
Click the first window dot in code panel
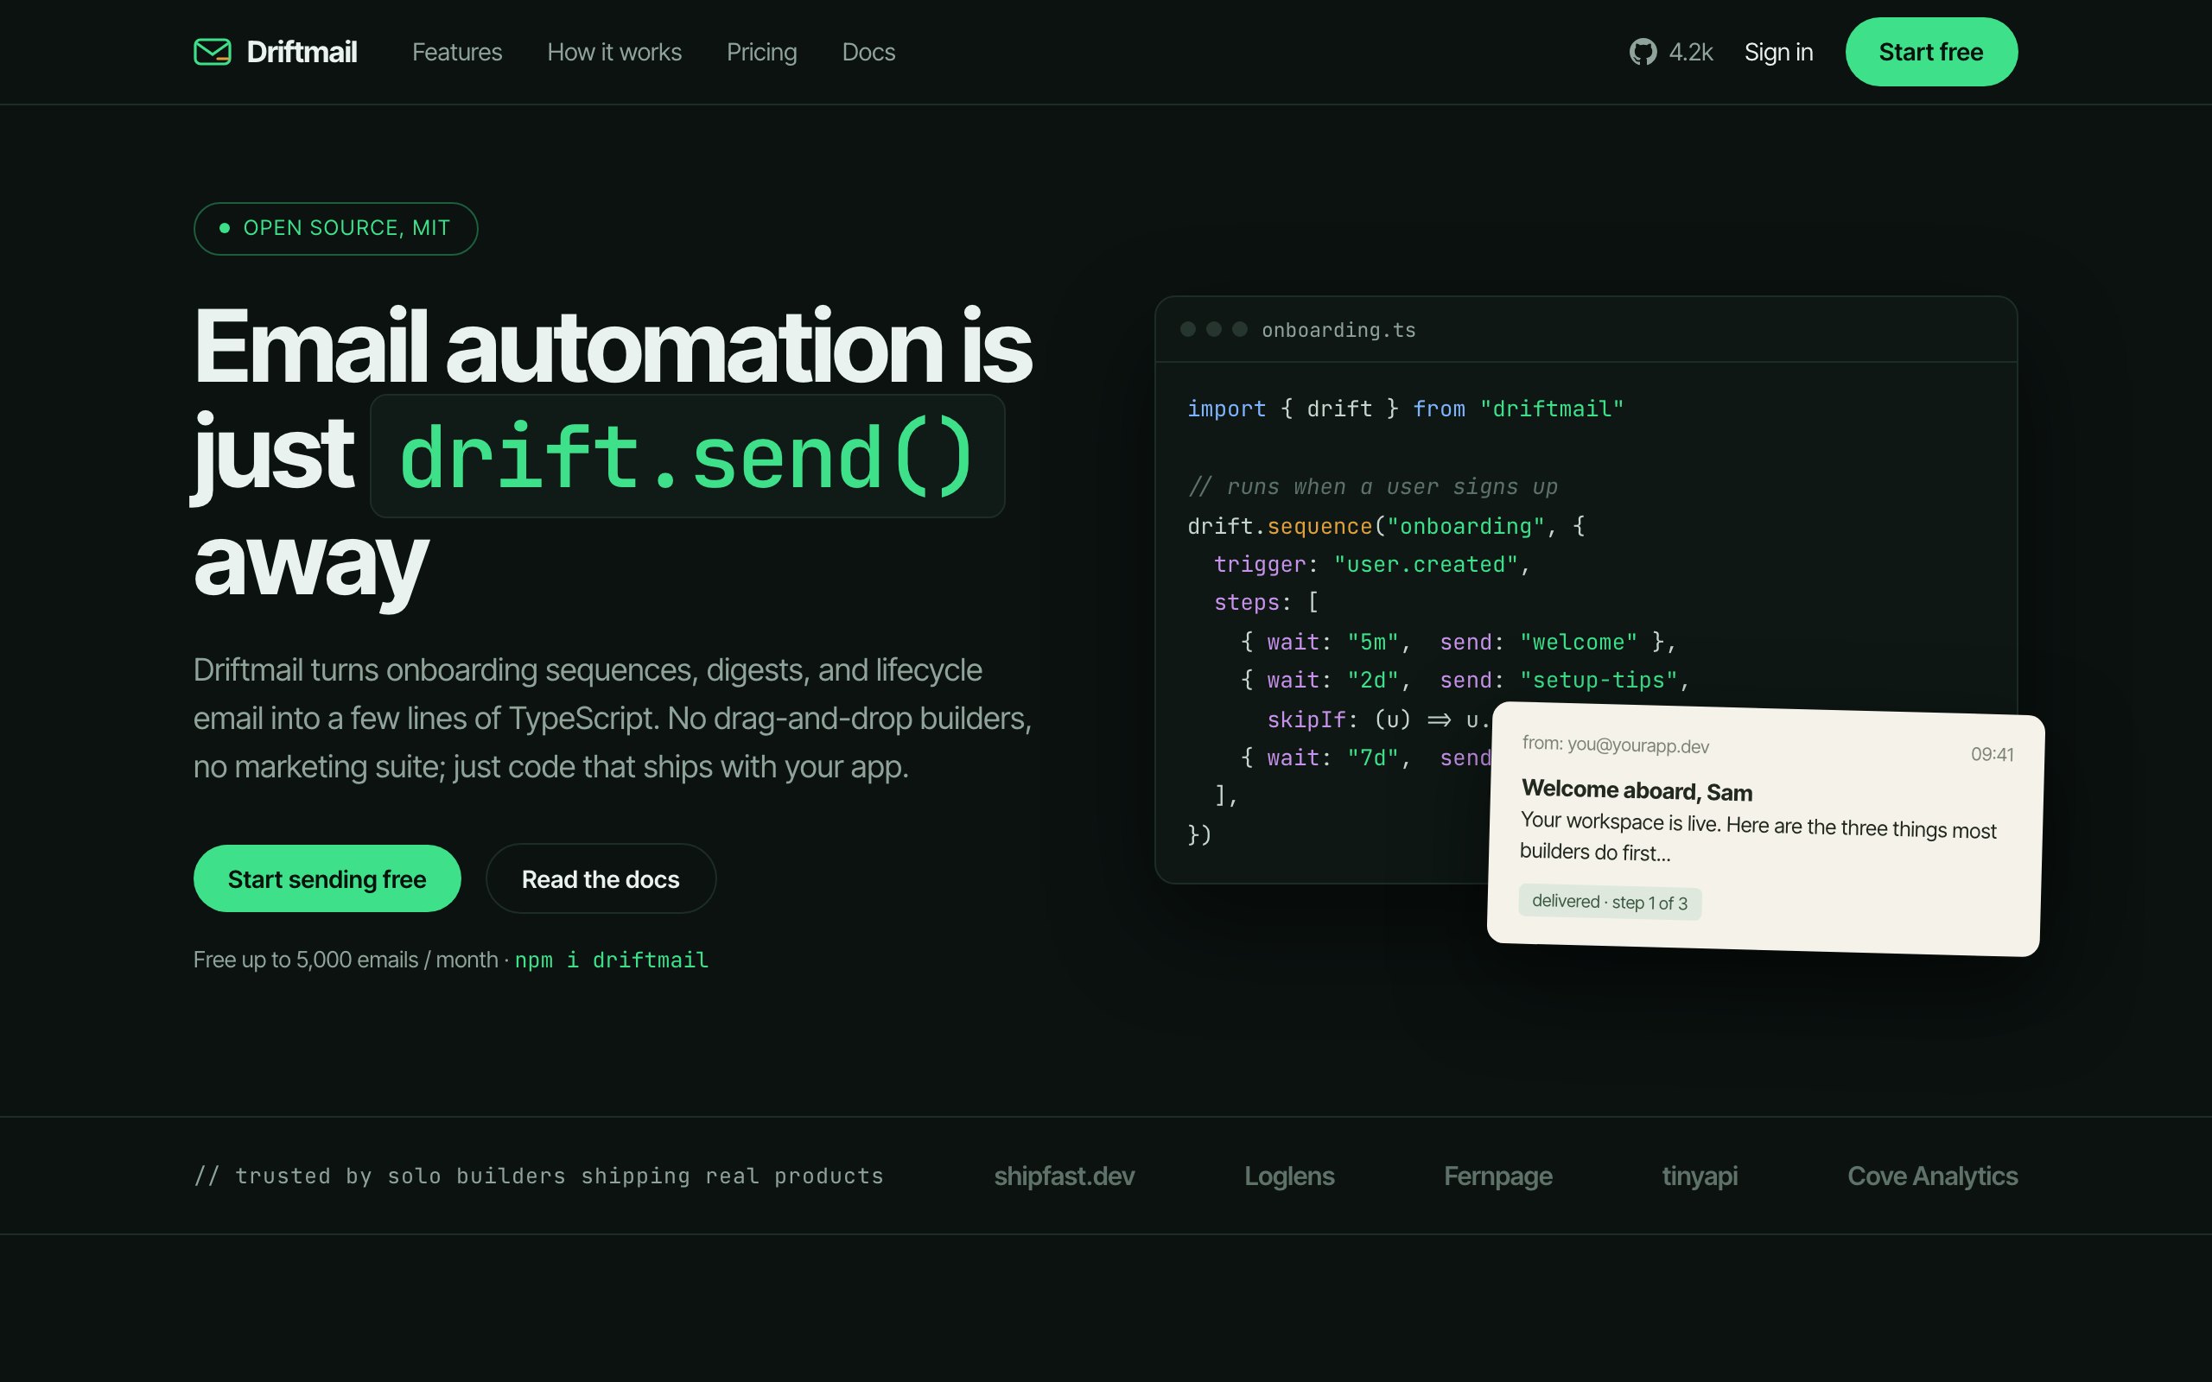pos(1187,329)
